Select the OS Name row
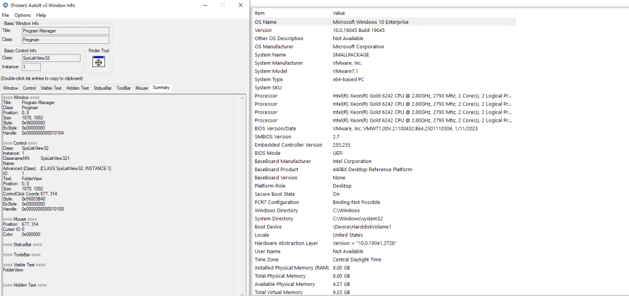 click(384, 22)
